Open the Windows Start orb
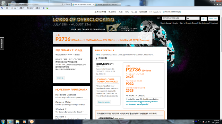The image size is (222, 124). pyautogui.click(x=3, y=122)
